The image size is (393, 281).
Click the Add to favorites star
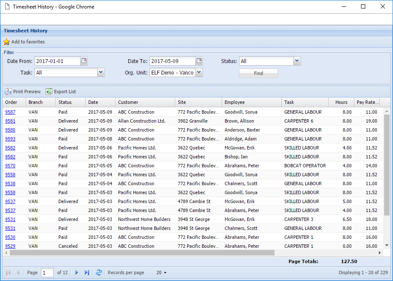pos(7,42)
